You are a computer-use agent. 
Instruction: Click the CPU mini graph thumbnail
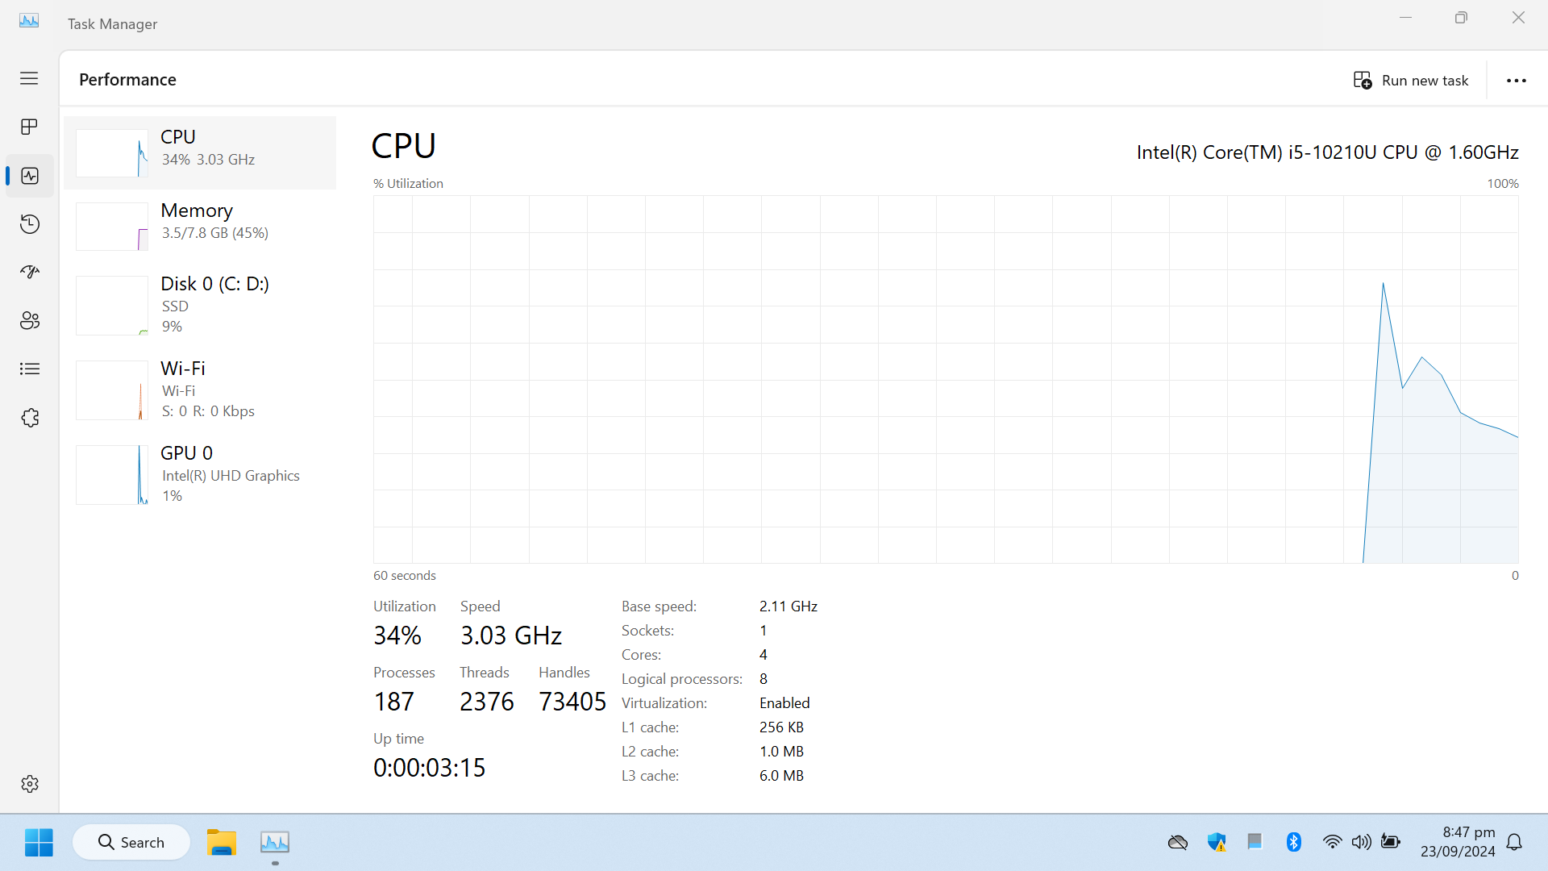(112, 153)
